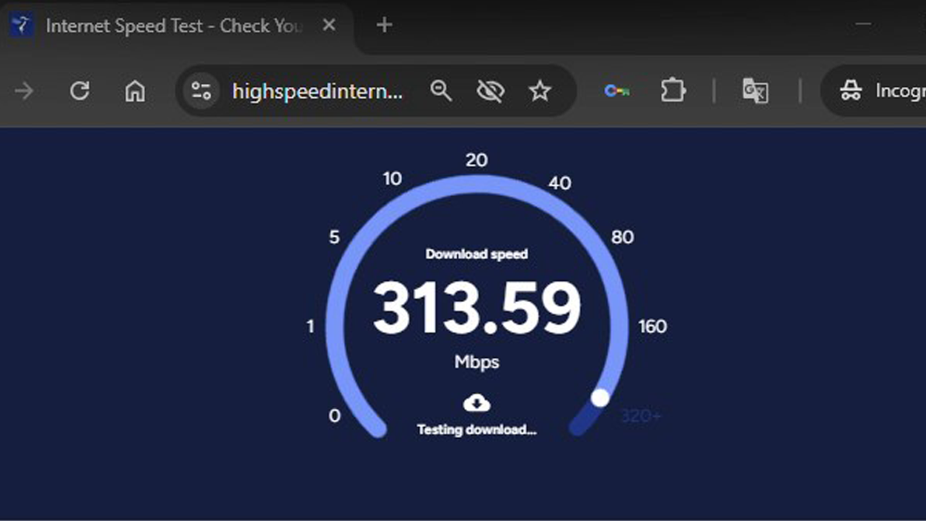Click the 320+ gauge marker
Viewport: 926px width, 521px height.
(x=640, y=416)
